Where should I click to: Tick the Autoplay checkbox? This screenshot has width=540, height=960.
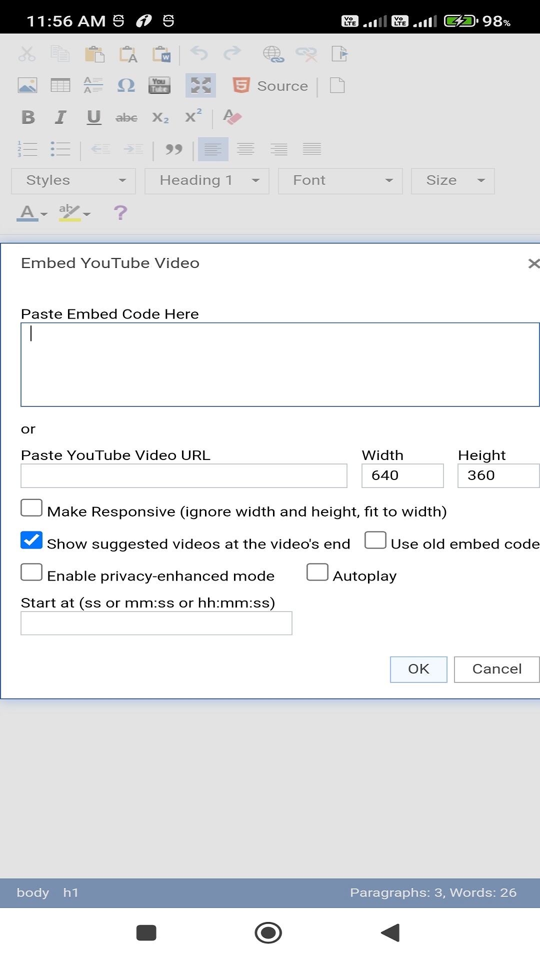(x=317, y=572)
